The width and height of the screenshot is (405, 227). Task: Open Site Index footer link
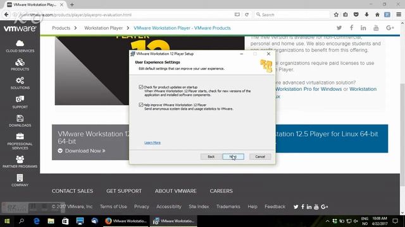click(x=199, y=207)
